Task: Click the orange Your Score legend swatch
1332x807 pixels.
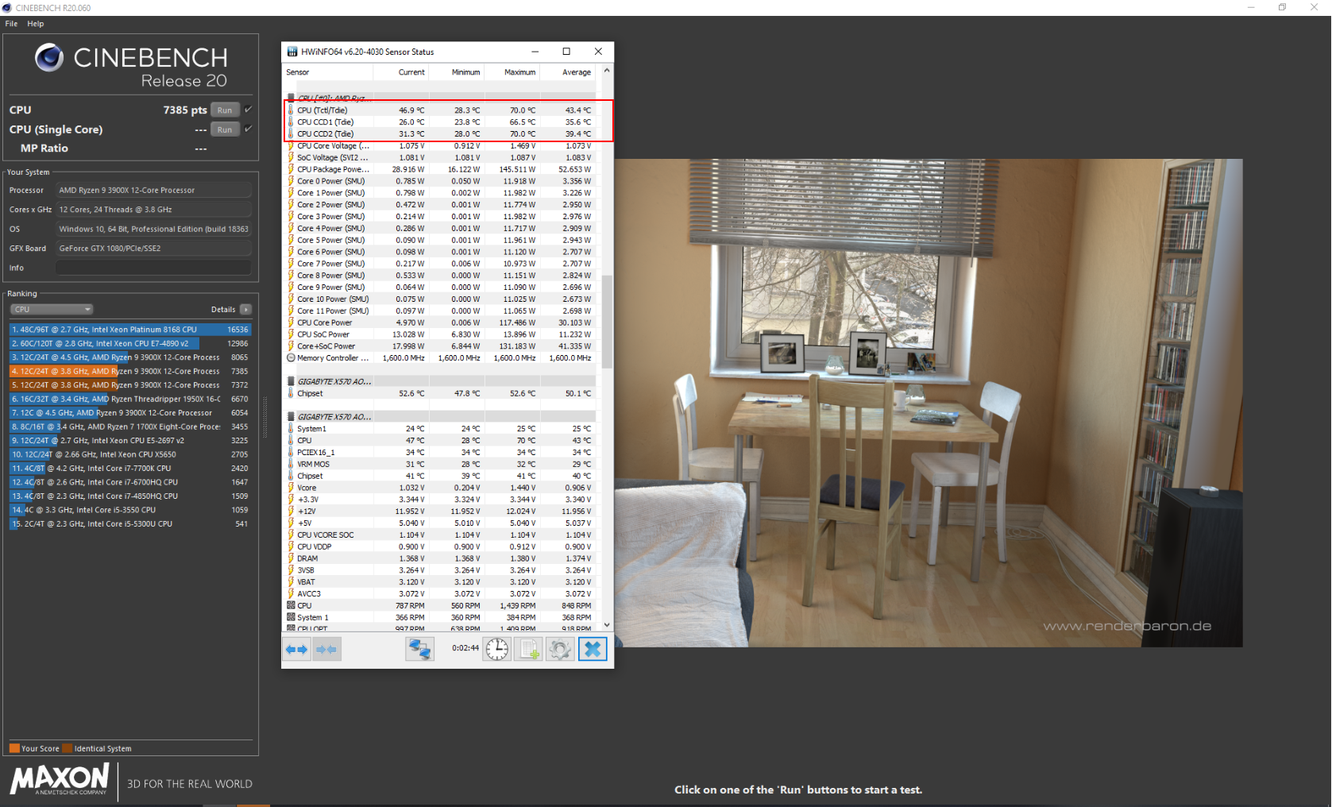Action: click(x=14, y=748)
